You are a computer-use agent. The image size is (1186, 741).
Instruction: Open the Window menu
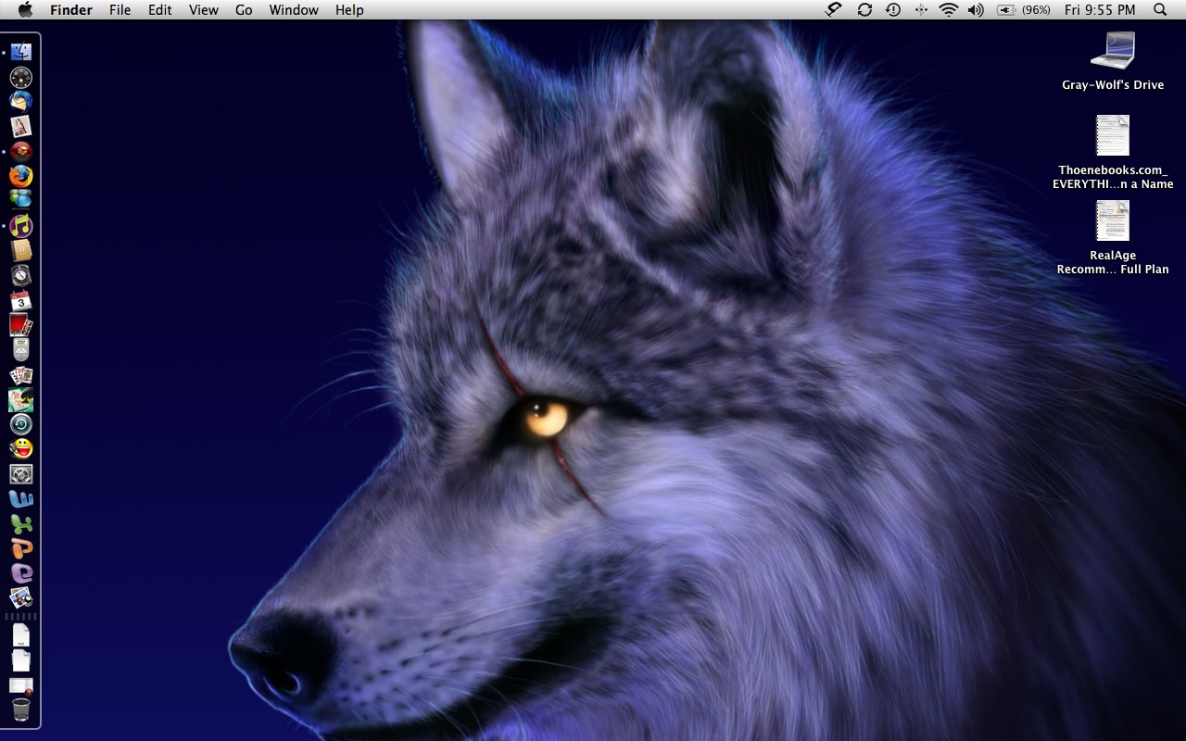(294, 10)
